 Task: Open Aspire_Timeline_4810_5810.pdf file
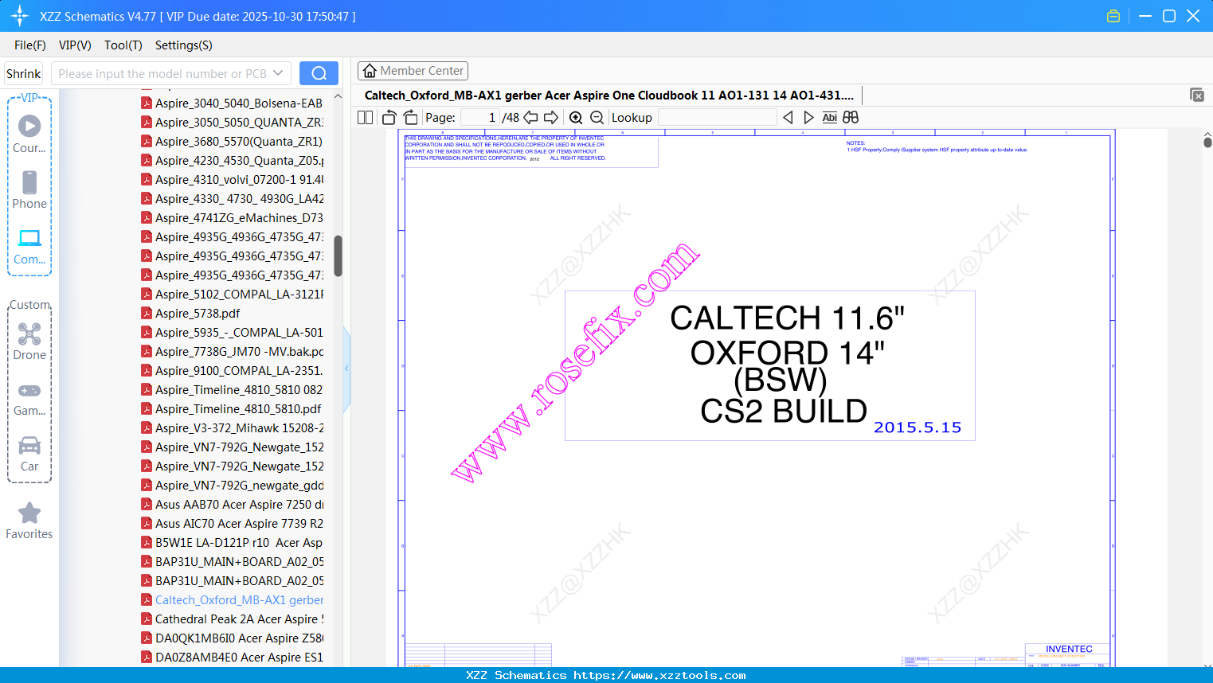[x=232, y=408]
